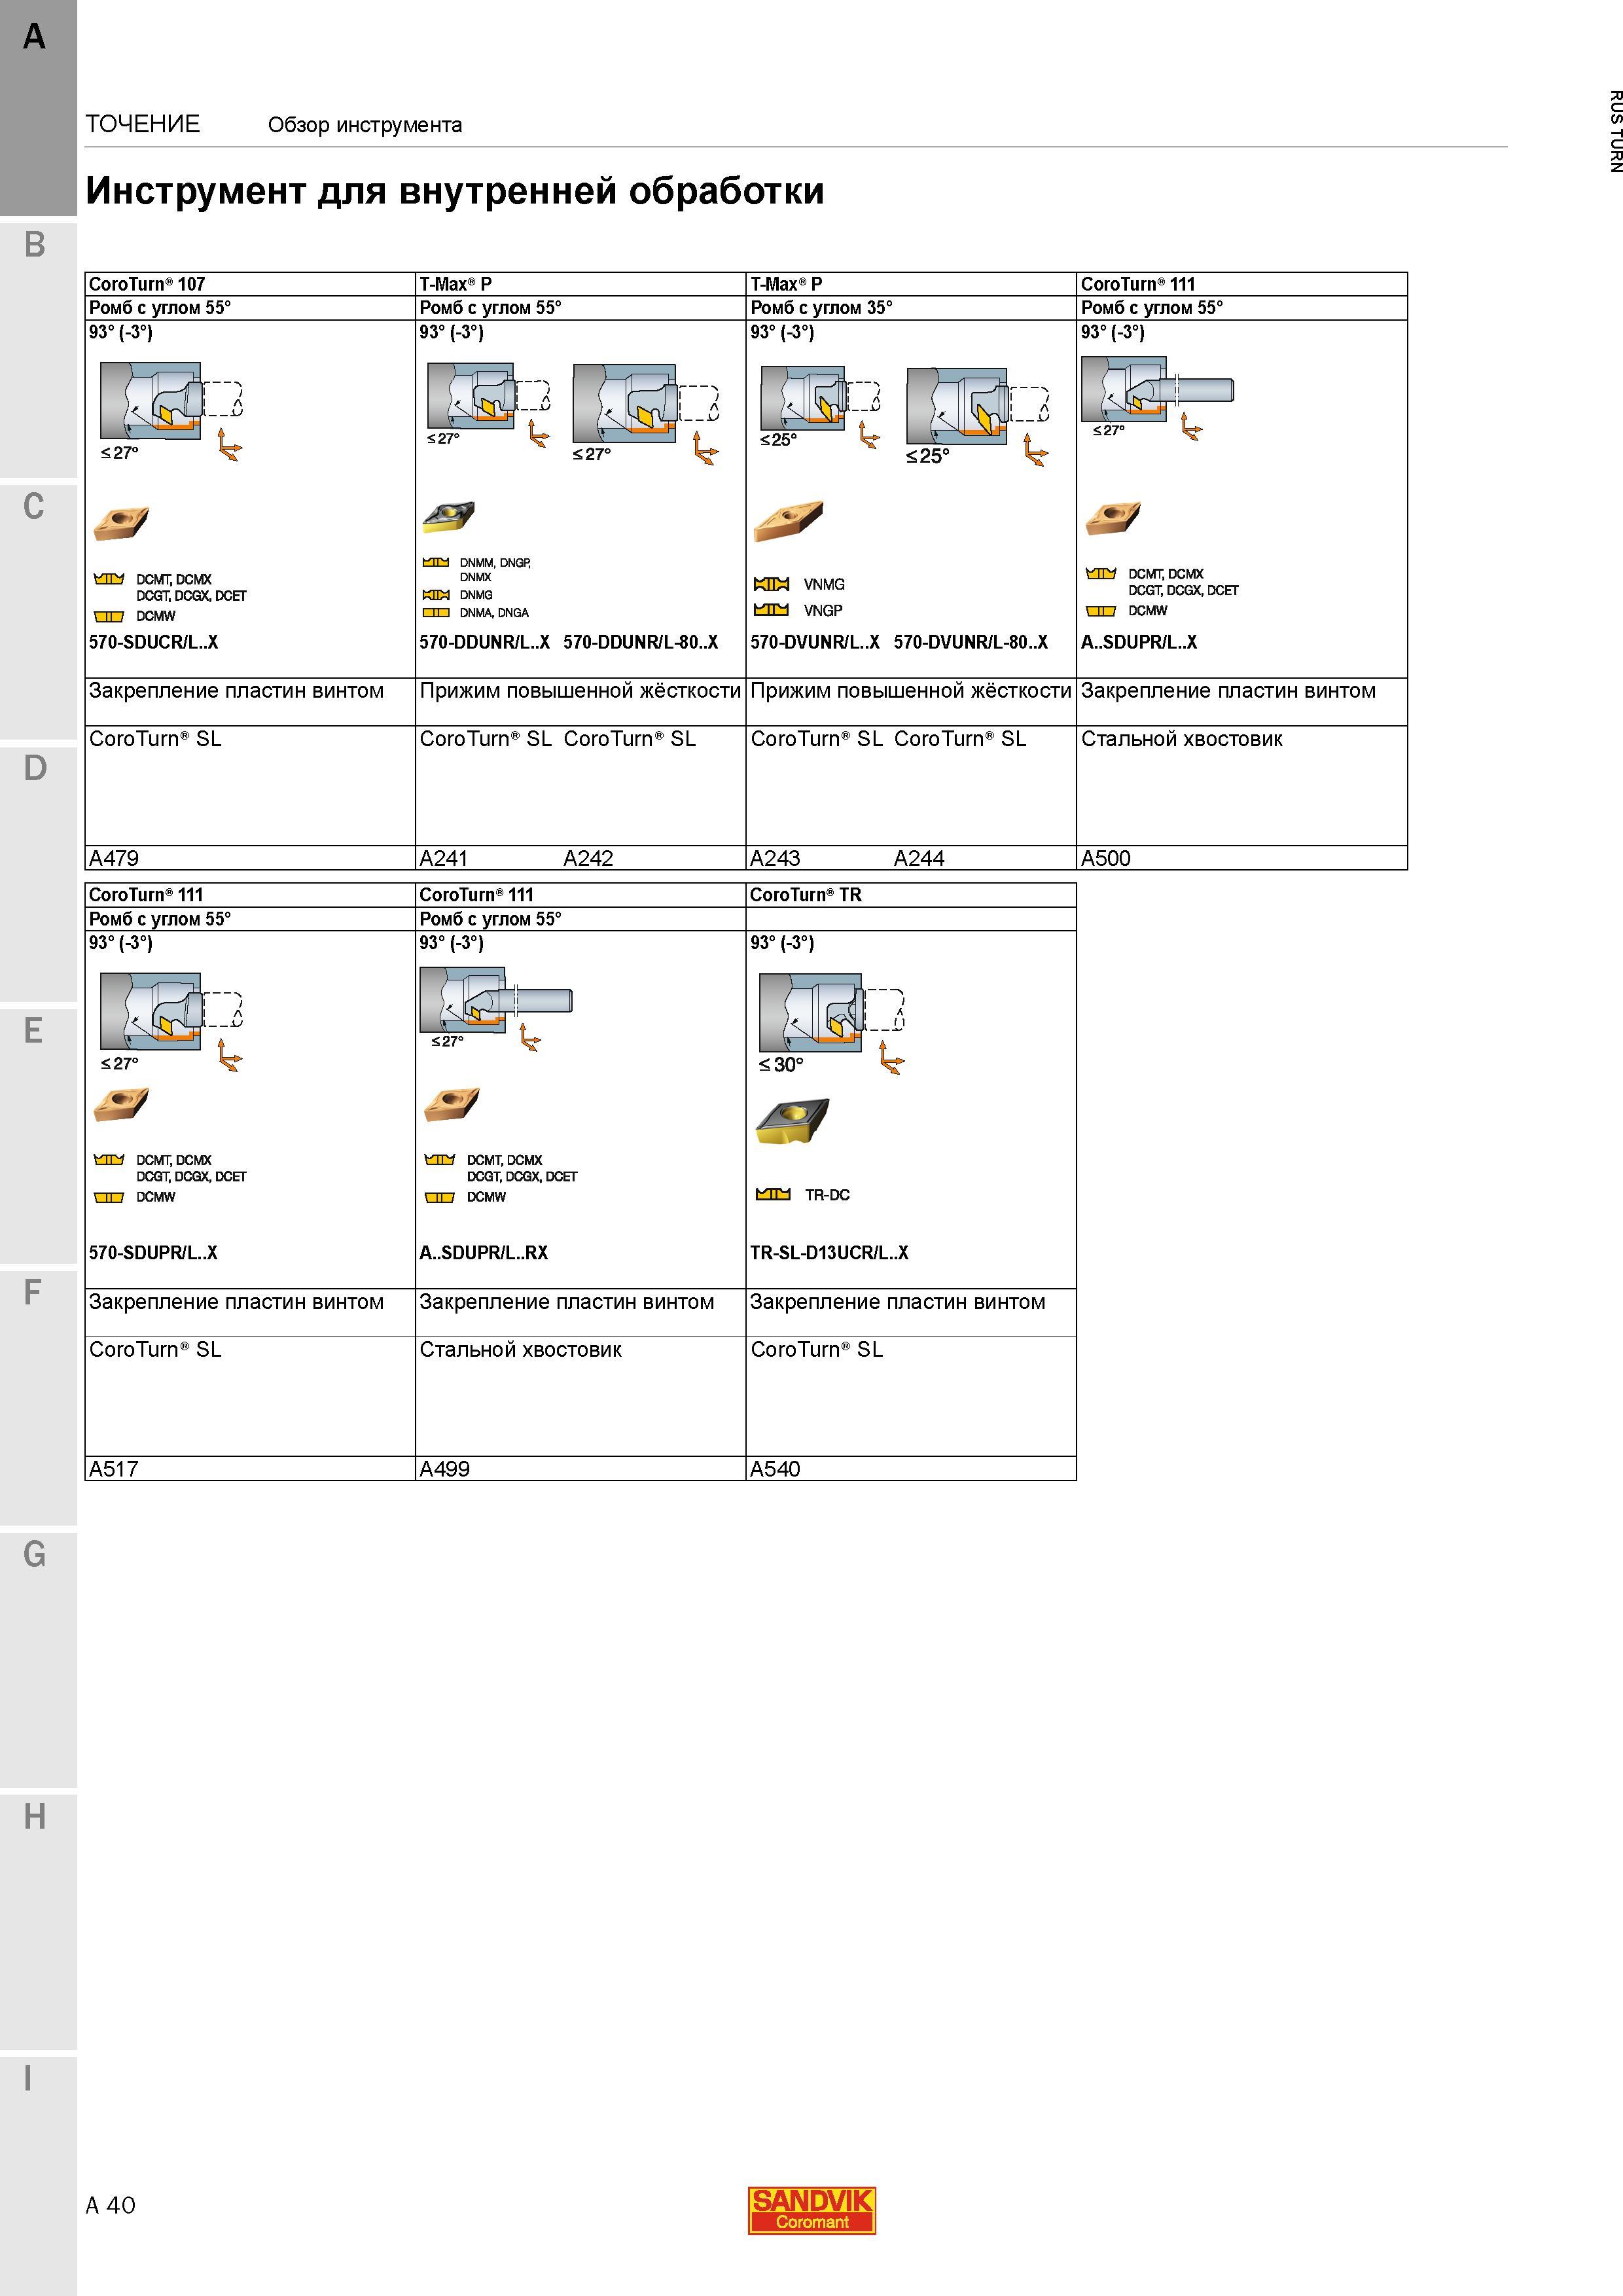This screenshot has height=2296, width=1623.
Task: Click the TR-SL-D13UCR/L..X tool diagram with ≤30°
Action: pyautogui.click(x=832, y=1023)
